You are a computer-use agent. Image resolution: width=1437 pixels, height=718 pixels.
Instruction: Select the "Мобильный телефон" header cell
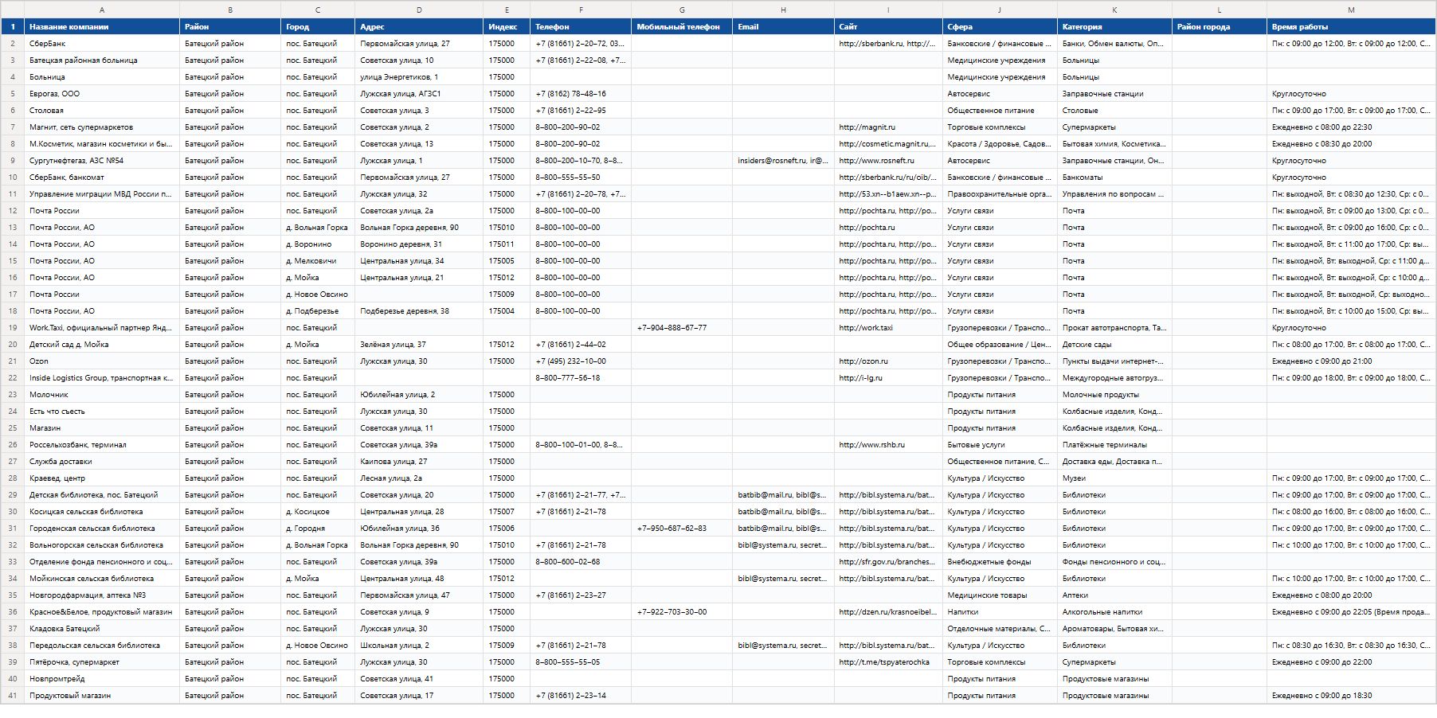pos(682,26)
